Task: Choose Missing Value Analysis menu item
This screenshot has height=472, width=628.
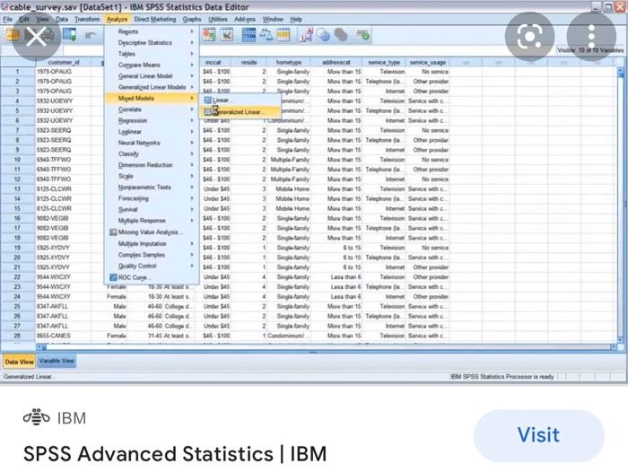Action: pyautogui.click(x=152, y=232)
